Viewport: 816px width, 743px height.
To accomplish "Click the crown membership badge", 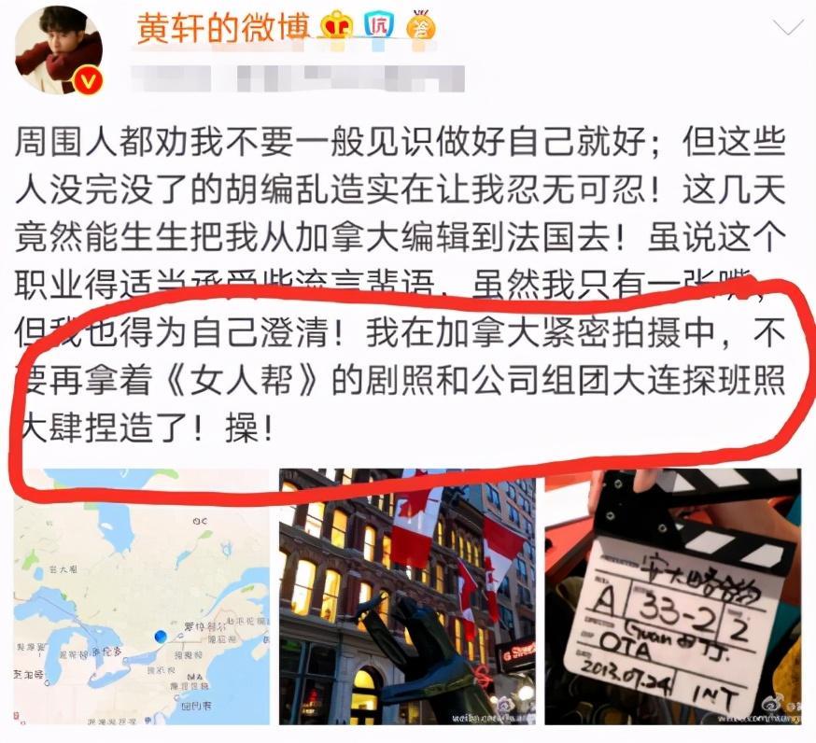I will pyautogui.click(x=337, y=26).
